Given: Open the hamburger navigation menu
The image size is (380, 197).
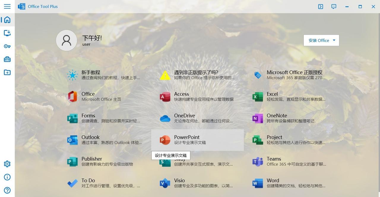Looking at the screenshot, I should pyautogui.click(x=7, y=6).
